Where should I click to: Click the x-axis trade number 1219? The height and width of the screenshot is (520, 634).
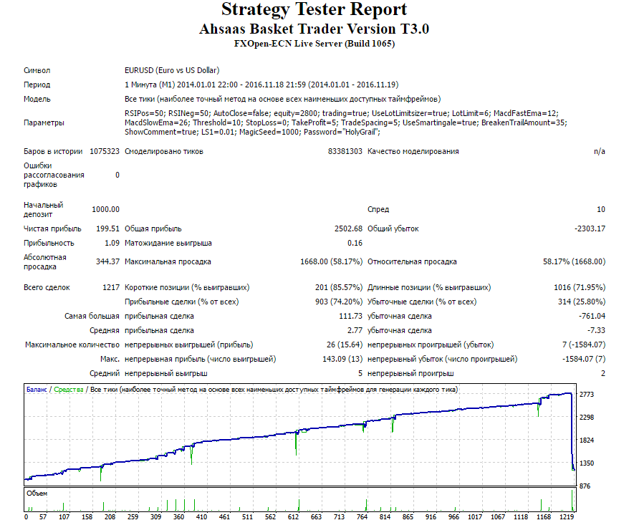[x=567, y=516]
